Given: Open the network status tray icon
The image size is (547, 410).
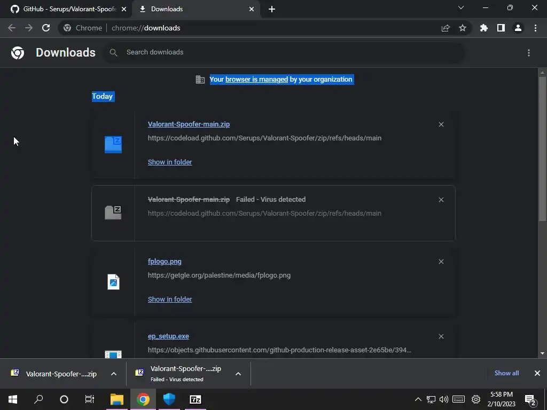Looking at the screenshot, I should 431,399.
